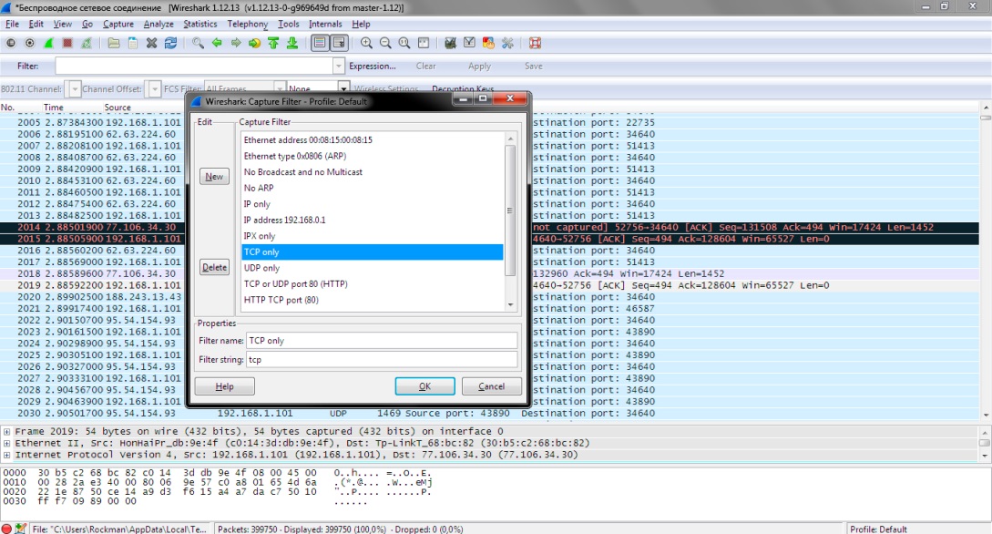Jump to the first packet
This screenshot has height=534, width=992.
tap(273, 43)
